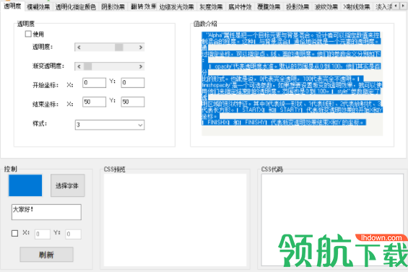Focus the 结束坐标 X input field
This screenshot has height=272, width=408.
tap(94, 102)
